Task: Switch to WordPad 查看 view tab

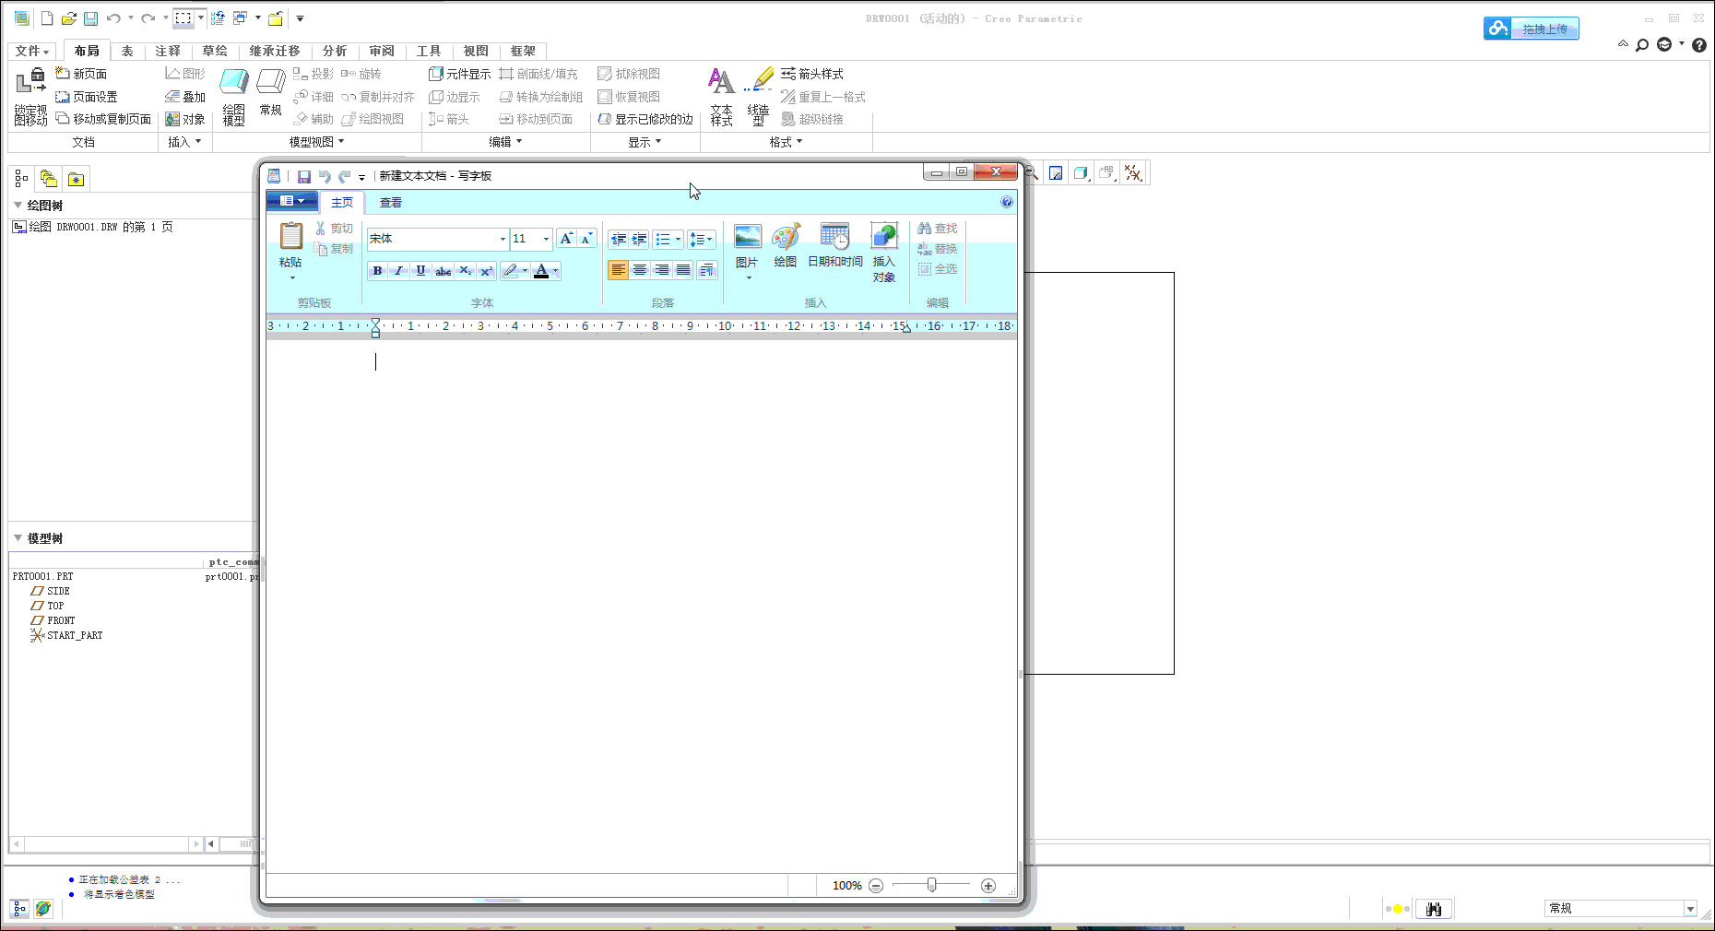Action: point(391,203)
